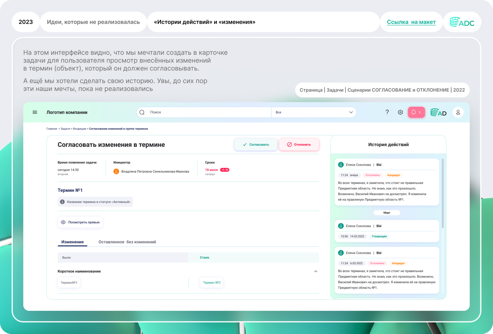Click the old value 'Термин№1' chip

coord(69,283)
